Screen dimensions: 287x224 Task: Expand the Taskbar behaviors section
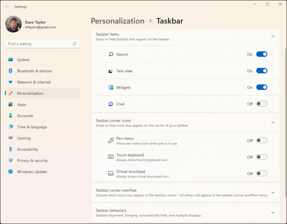(x=273, y=213)
